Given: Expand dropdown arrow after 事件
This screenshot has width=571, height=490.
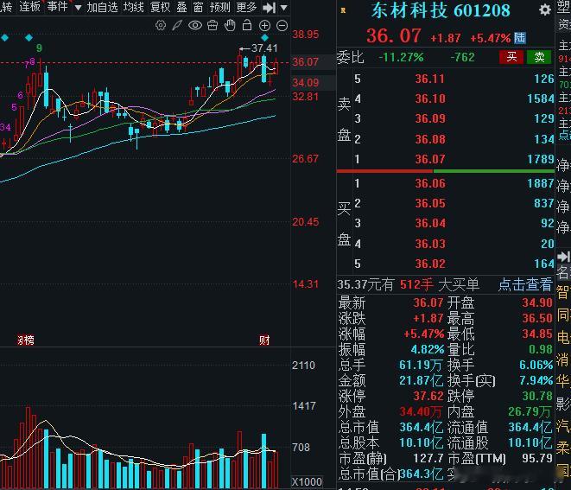Looking at the screenshot, I should [78, 7].
